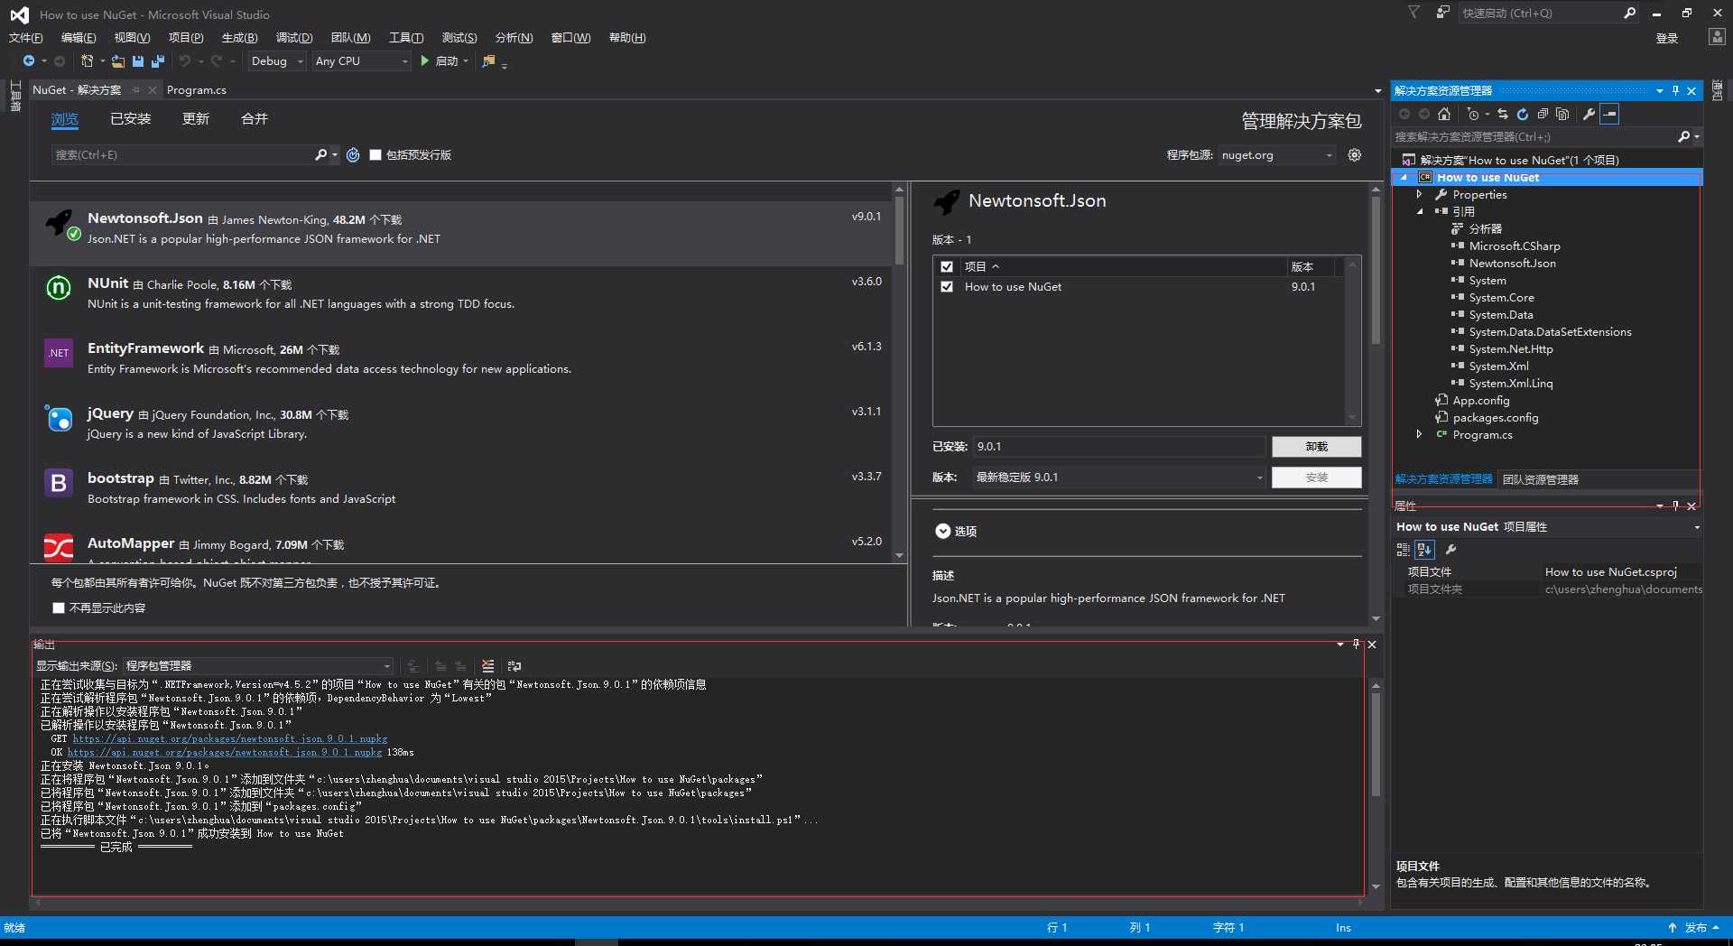Image resolution: width=1733 pixels, height=946 pixels.
Task: Click the Collapse All icon in Solution Explorer
Action: (1543, 114)
